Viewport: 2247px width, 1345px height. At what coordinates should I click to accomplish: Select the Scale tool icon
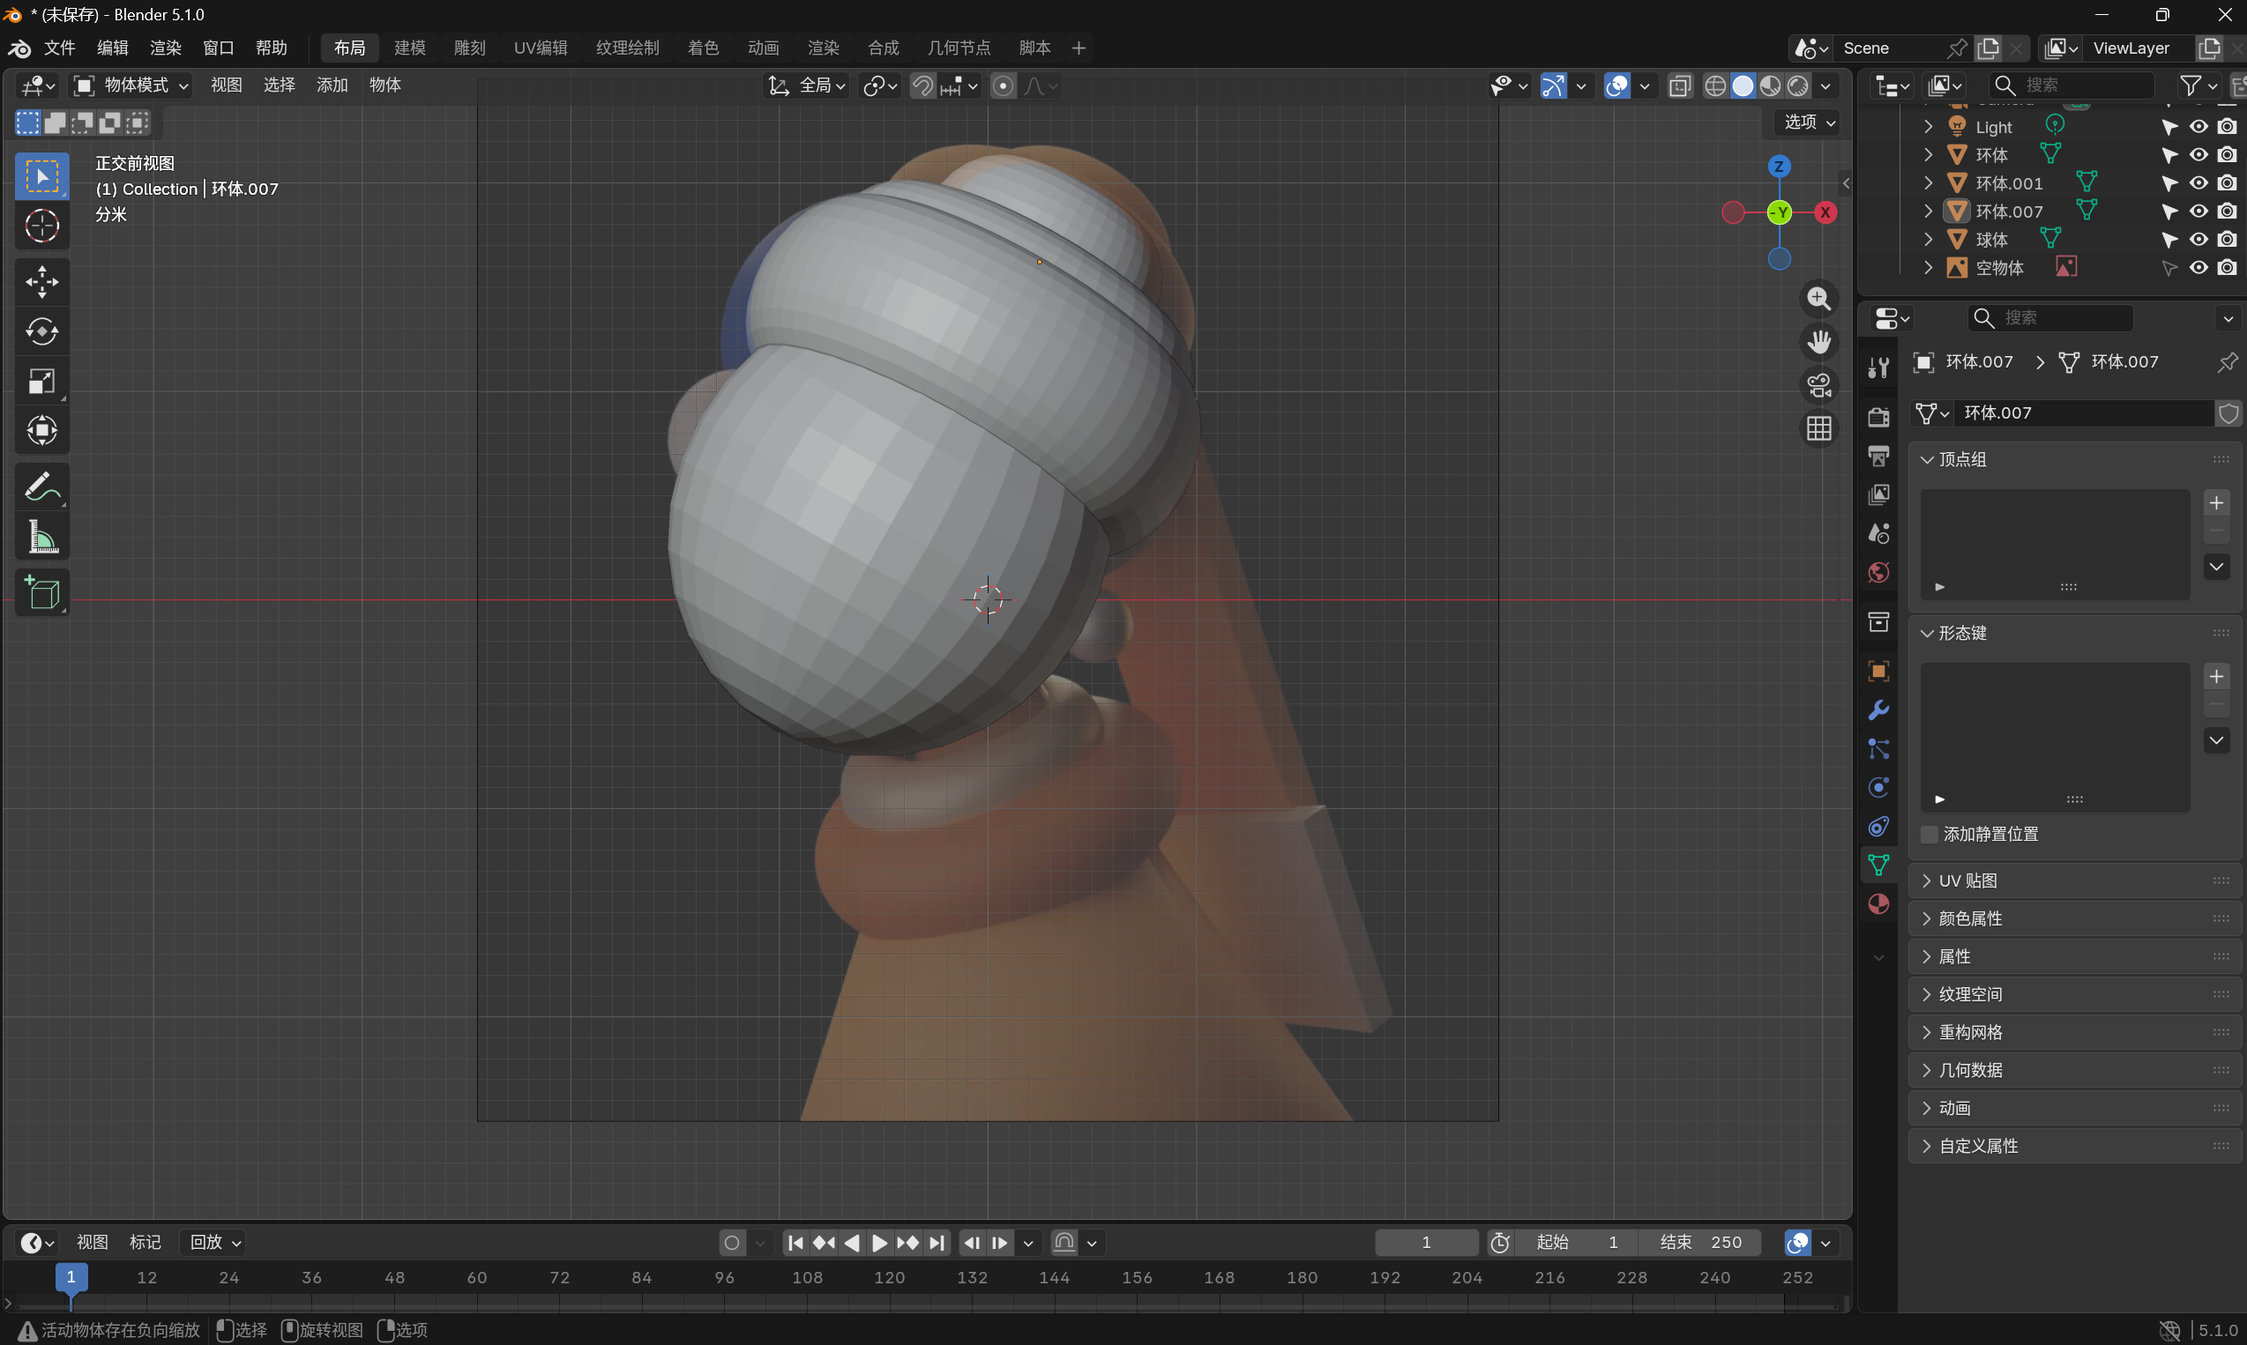click(41, 382)
